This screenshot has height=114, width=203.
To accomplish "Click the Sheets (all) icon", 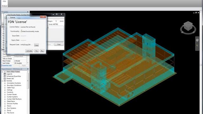I will point(5,79).
